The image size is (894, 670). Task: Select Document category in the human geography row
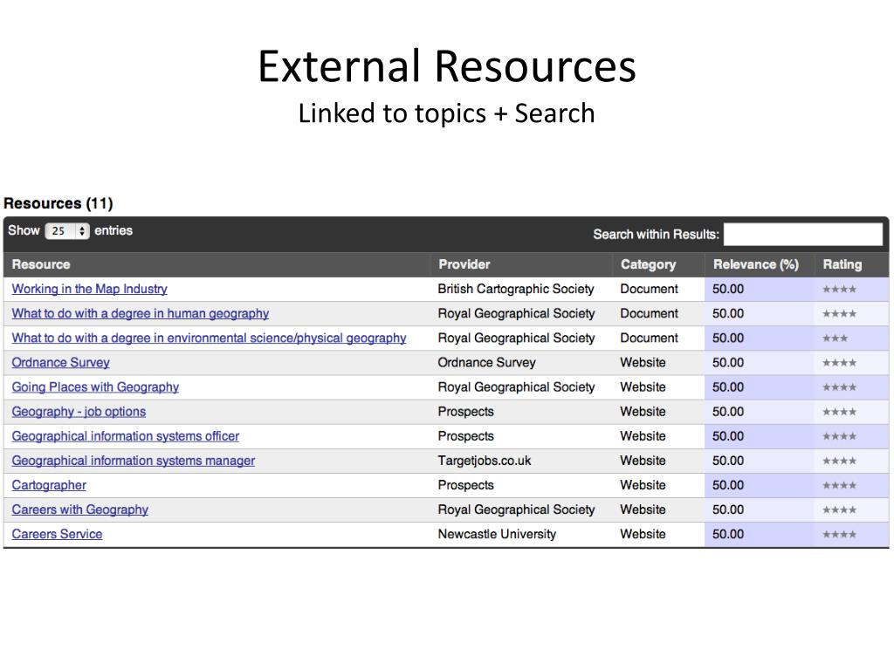tap(649, 313)
